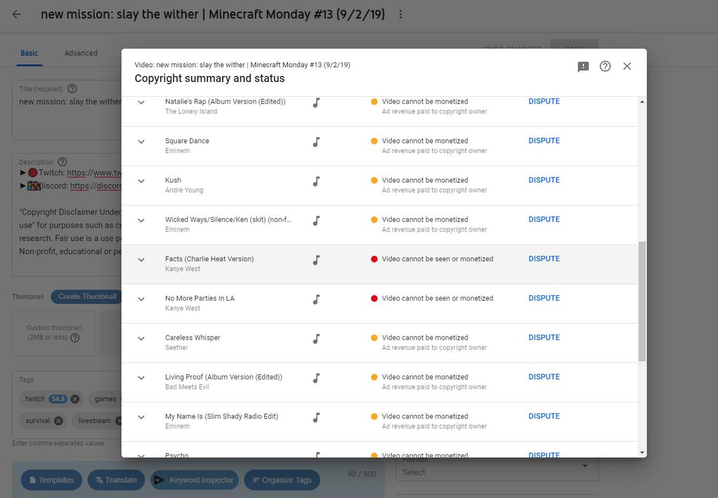Expand the Facts (Charlie Heat Version) claim
The height and width of the screenshot is (498, 718).
click(141, 260)
